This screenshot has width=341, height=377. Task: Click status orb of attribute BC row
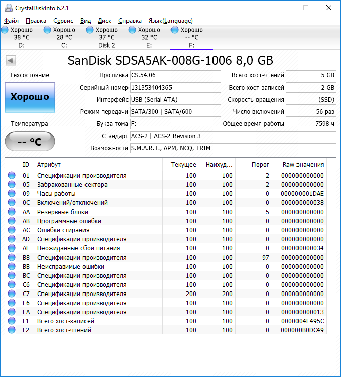click(x=12, y=275)
